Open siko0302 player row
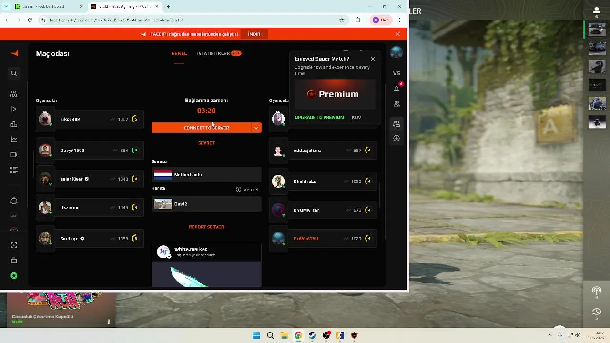The height and width of the screenshot is (343, 610). pos(90,119)
